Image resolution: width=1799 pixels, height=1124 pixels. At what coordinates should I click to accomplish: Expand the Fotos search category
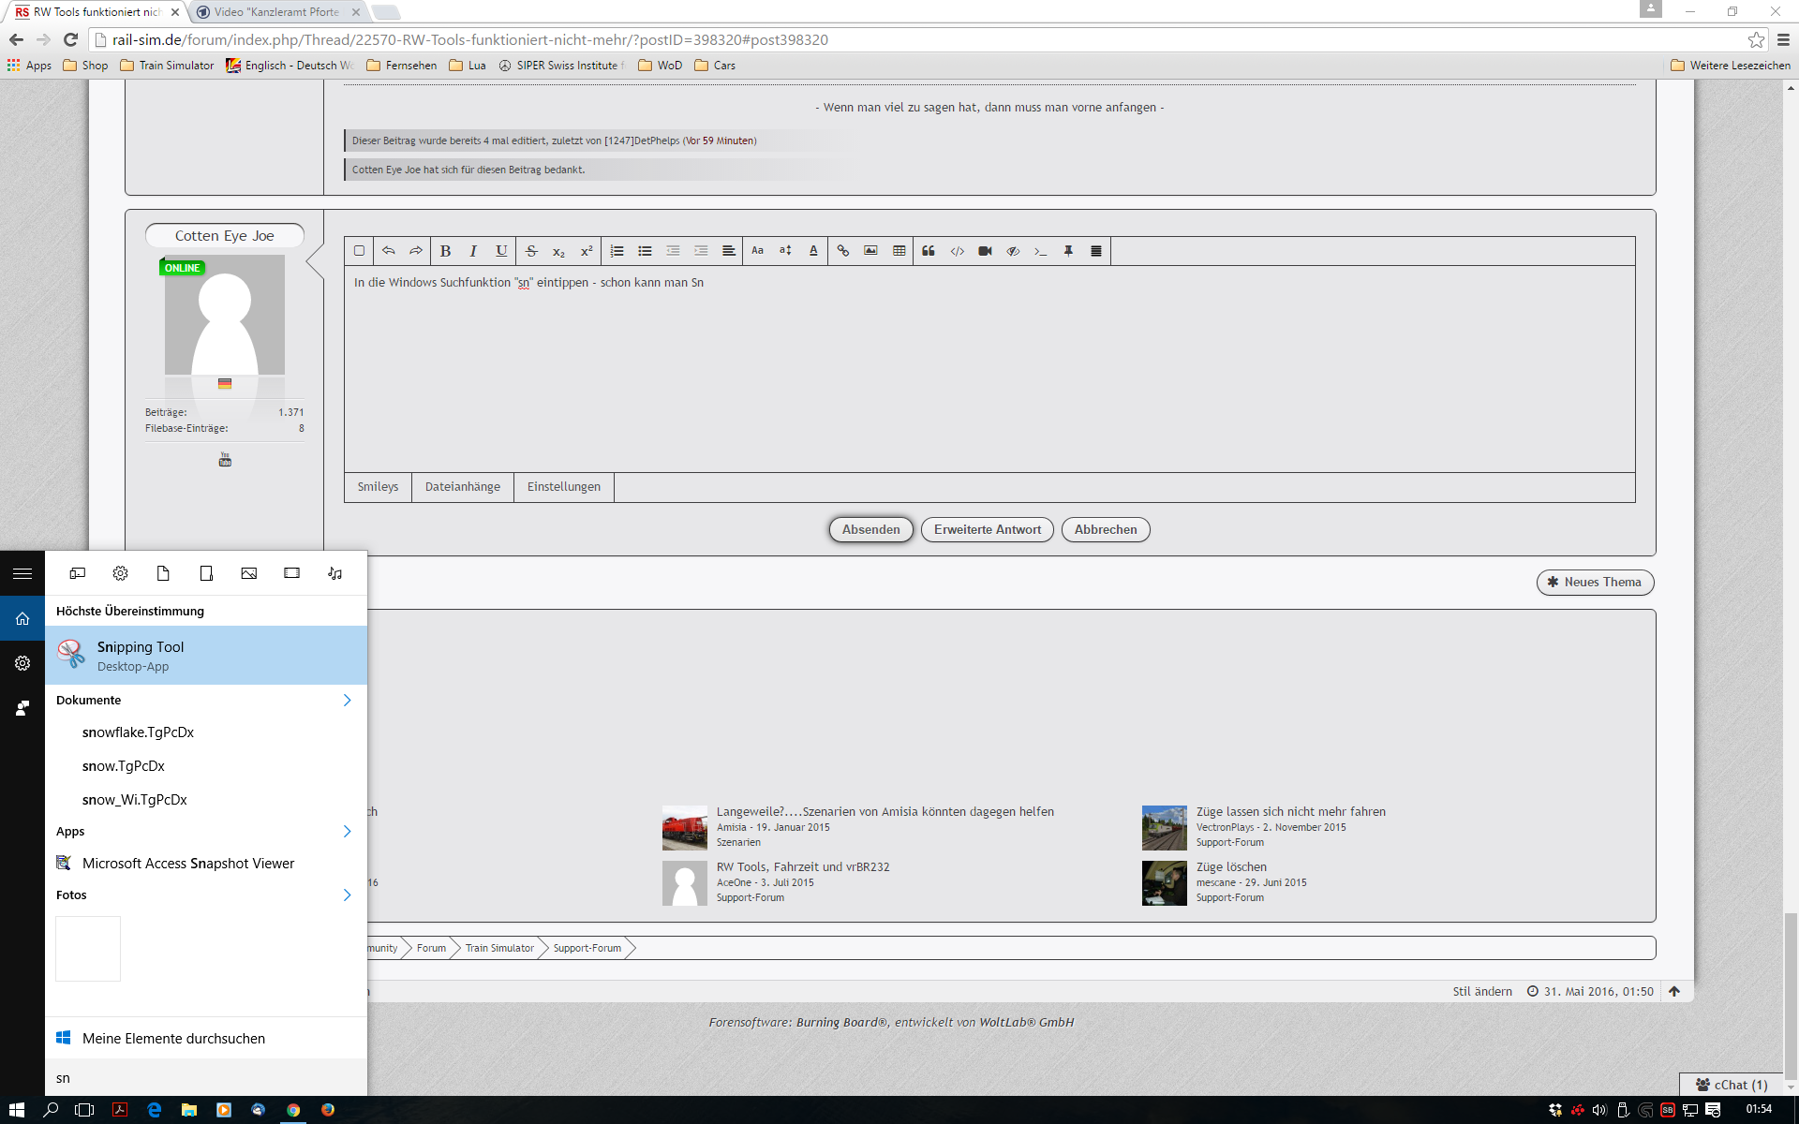[x=347, y=895]
